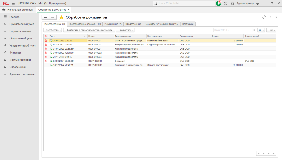
Task: Select the 24.11.2023 0:04:49 row
Action: point(159,57)
